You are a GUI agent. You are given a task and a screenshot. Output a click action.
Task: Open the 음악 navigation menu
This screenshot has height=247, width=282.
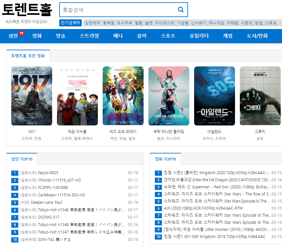(142, 36)
